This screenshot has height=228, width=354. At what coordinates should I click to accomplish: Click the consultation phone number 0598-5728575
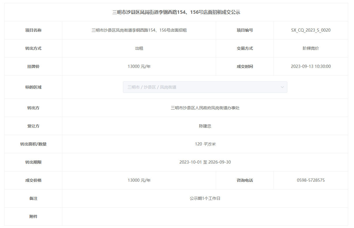(311, 180)
